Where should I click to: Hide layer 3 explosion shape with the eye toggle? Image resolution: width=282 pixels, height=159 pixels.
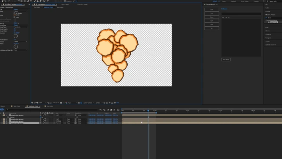coord(40,121)
